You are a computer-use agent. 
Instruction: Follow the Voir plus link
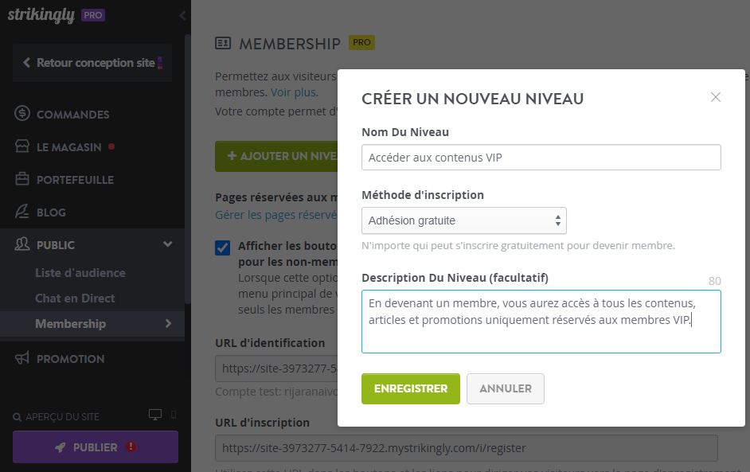pyautogui.click(x=294, y=92)
